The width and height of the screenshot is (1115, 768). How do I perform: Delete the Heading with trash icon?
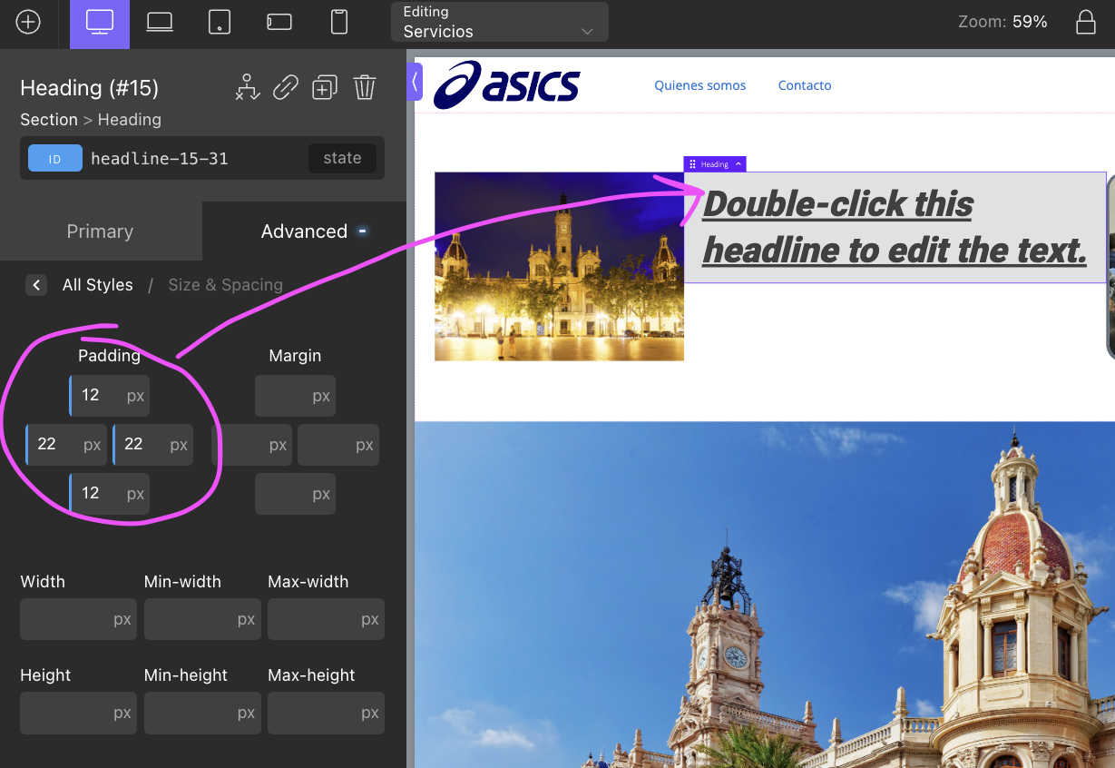tap(364, 87)
